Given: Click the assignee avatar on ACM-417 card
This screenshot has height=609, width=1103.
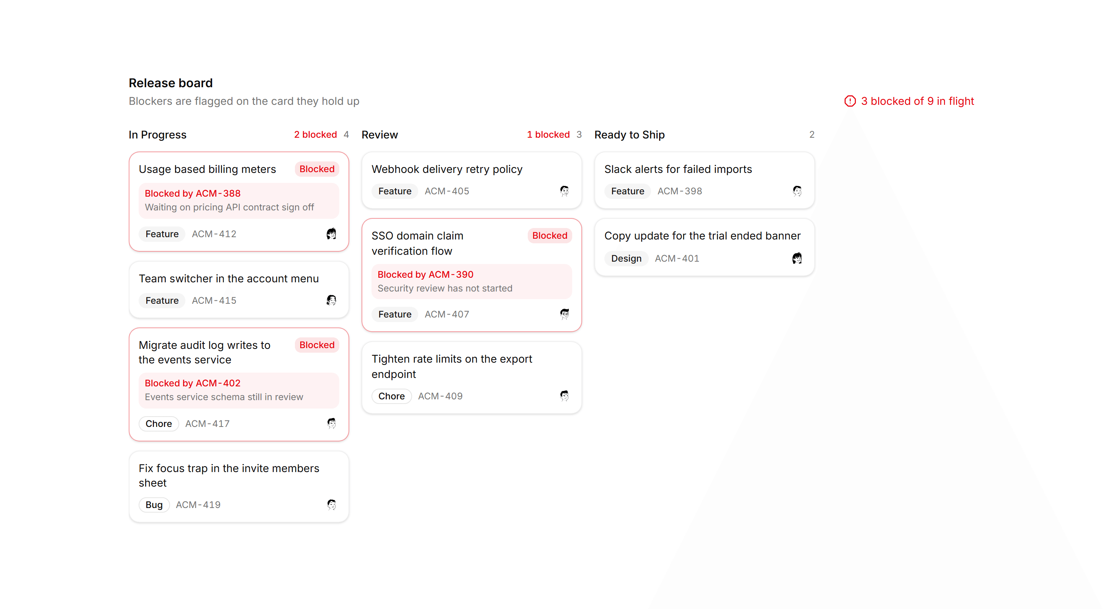Looking at the screenshot, I should pyautogui.click(x=331, y=423).
